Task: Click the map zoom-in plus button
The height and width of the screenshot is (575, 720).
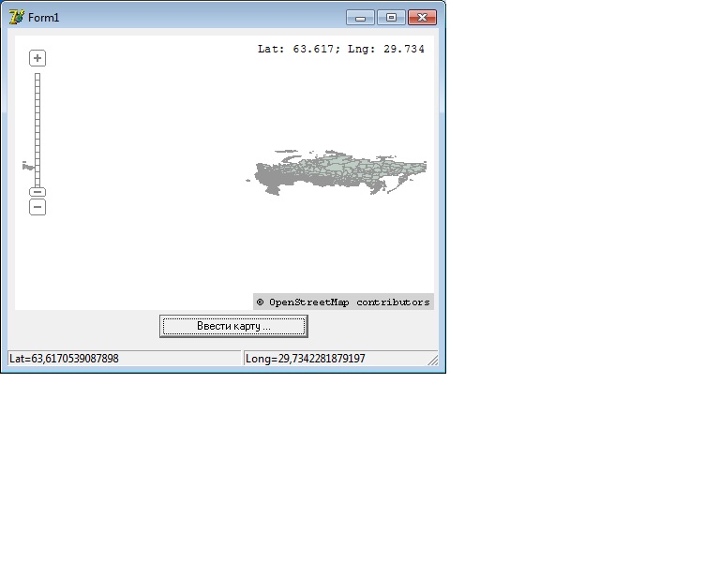Action: click(x=37, y=58)
